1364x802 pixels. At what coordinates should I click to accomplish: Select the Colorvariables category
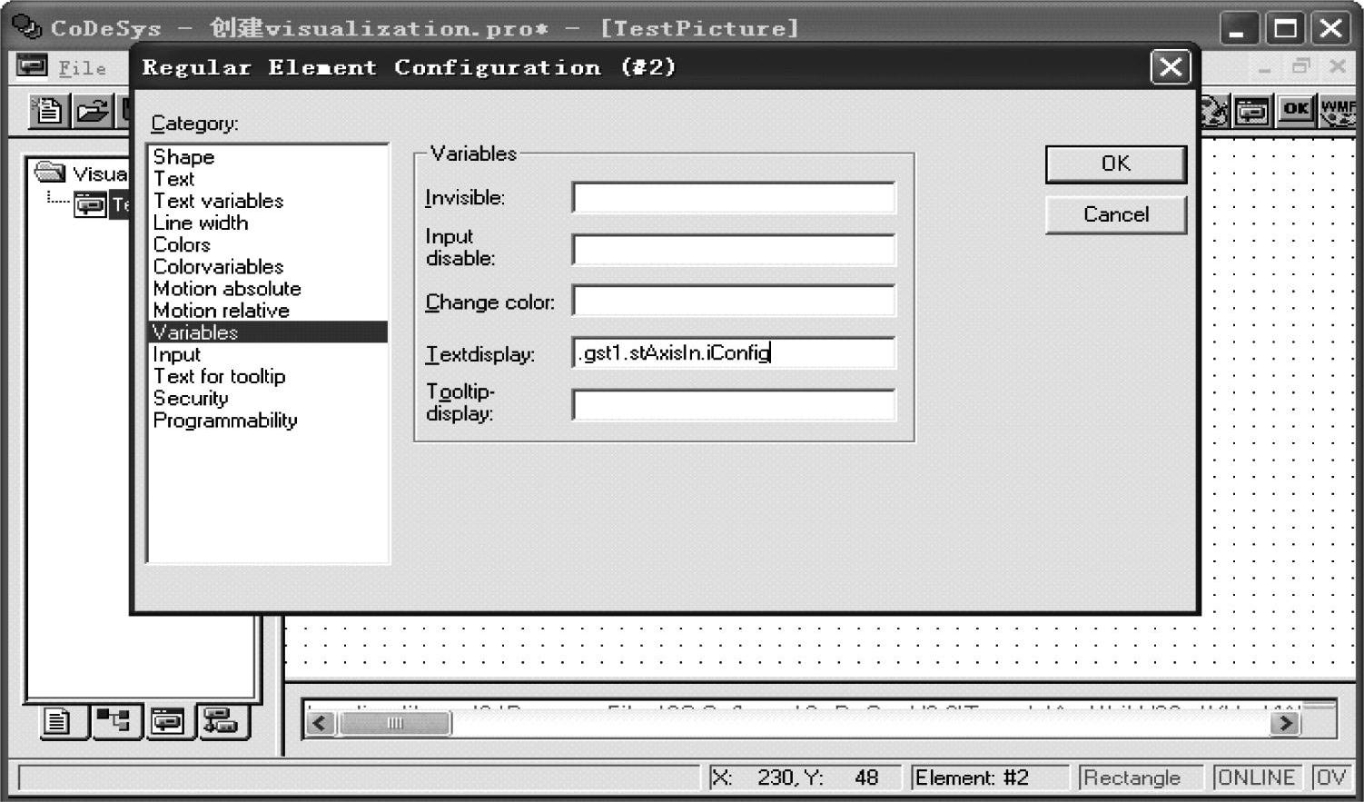coord(218,266)
